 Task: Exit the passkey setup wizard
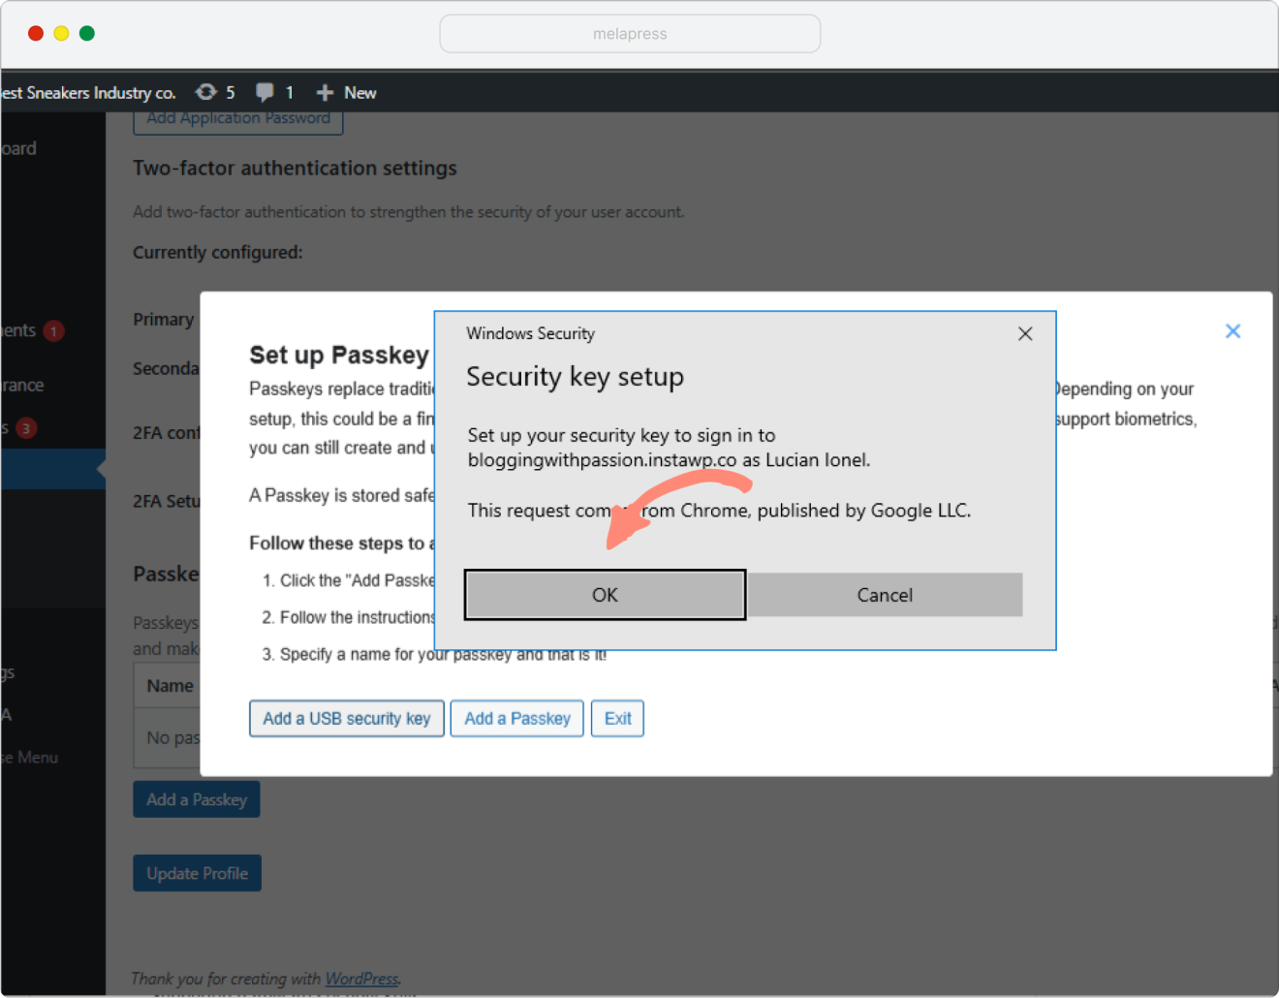click(618, 719)
